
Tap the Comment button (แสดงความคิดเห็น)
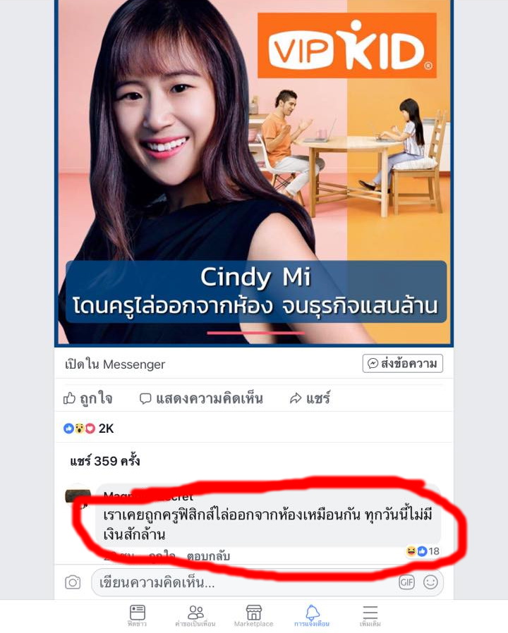[x=201, y=398]
